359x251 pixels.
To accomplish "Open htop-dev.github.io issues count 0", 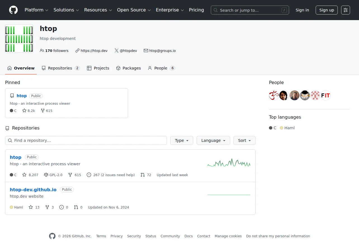I will [64, 207].
